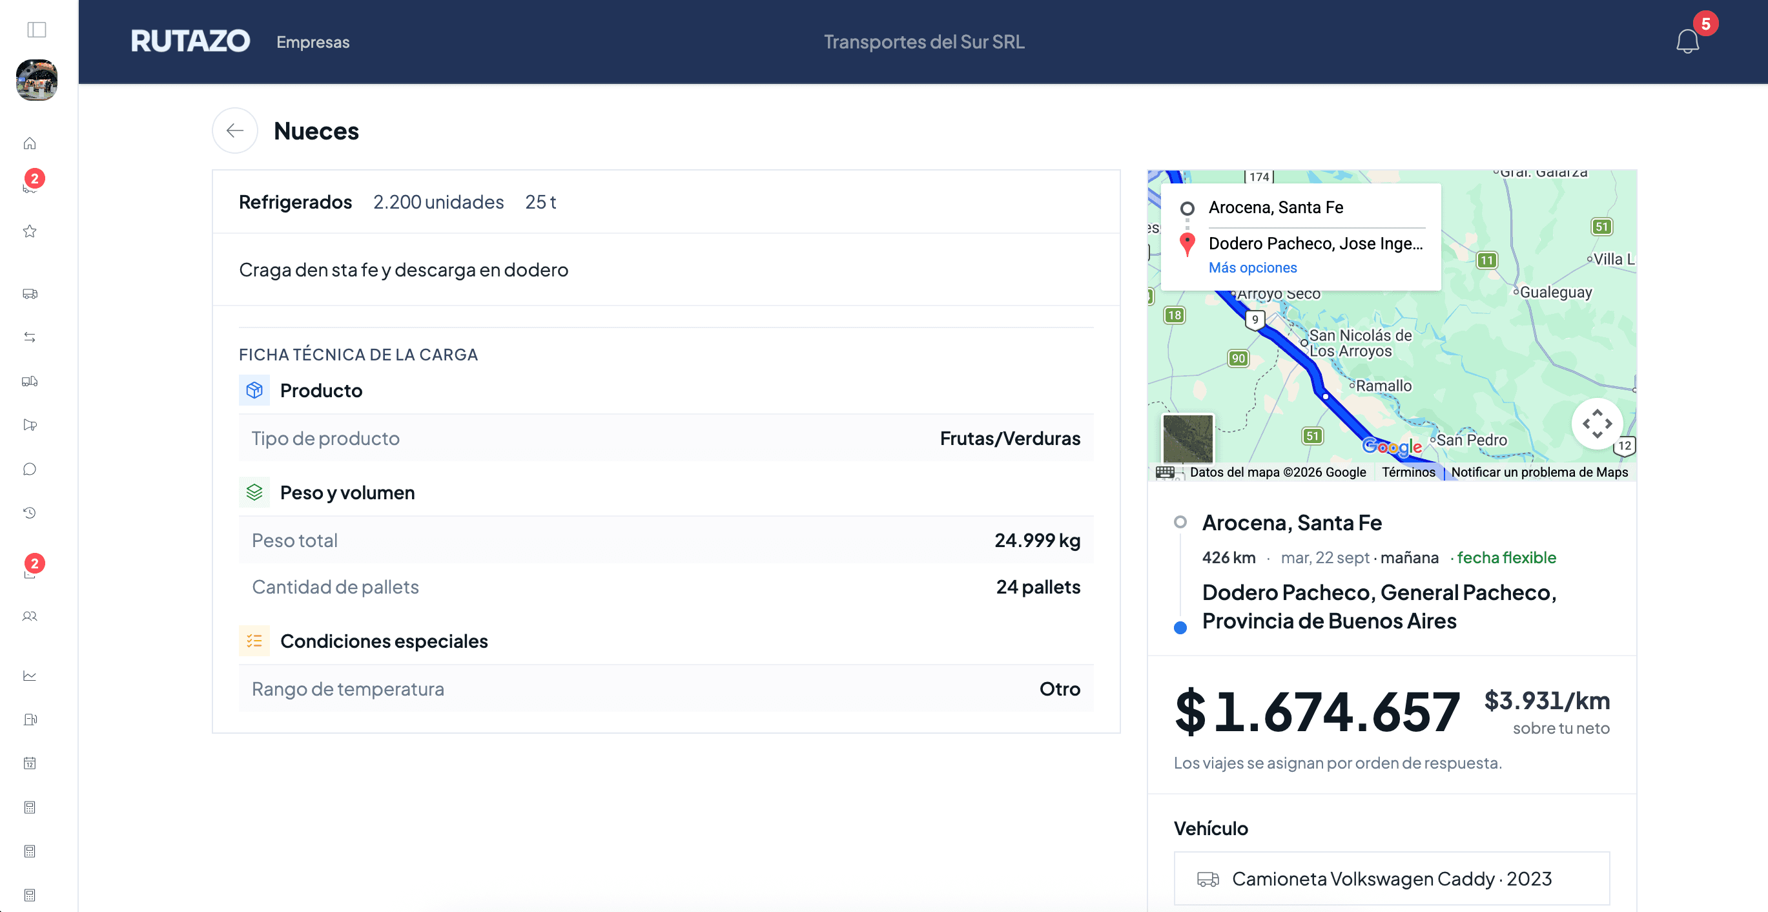1768x912 pixels.
Task: Open the user profile avatar
Action: (x=37, y=79)
